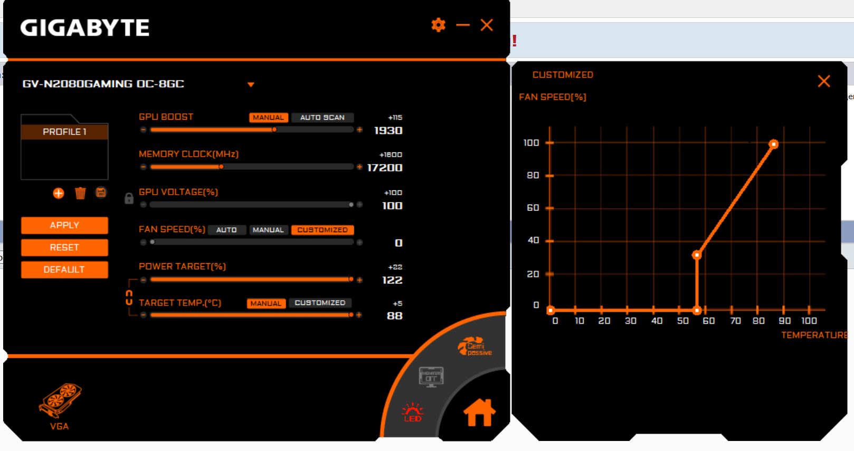Close the main Gigabyte window
854x451 pixels.
[x=487, y=25]
